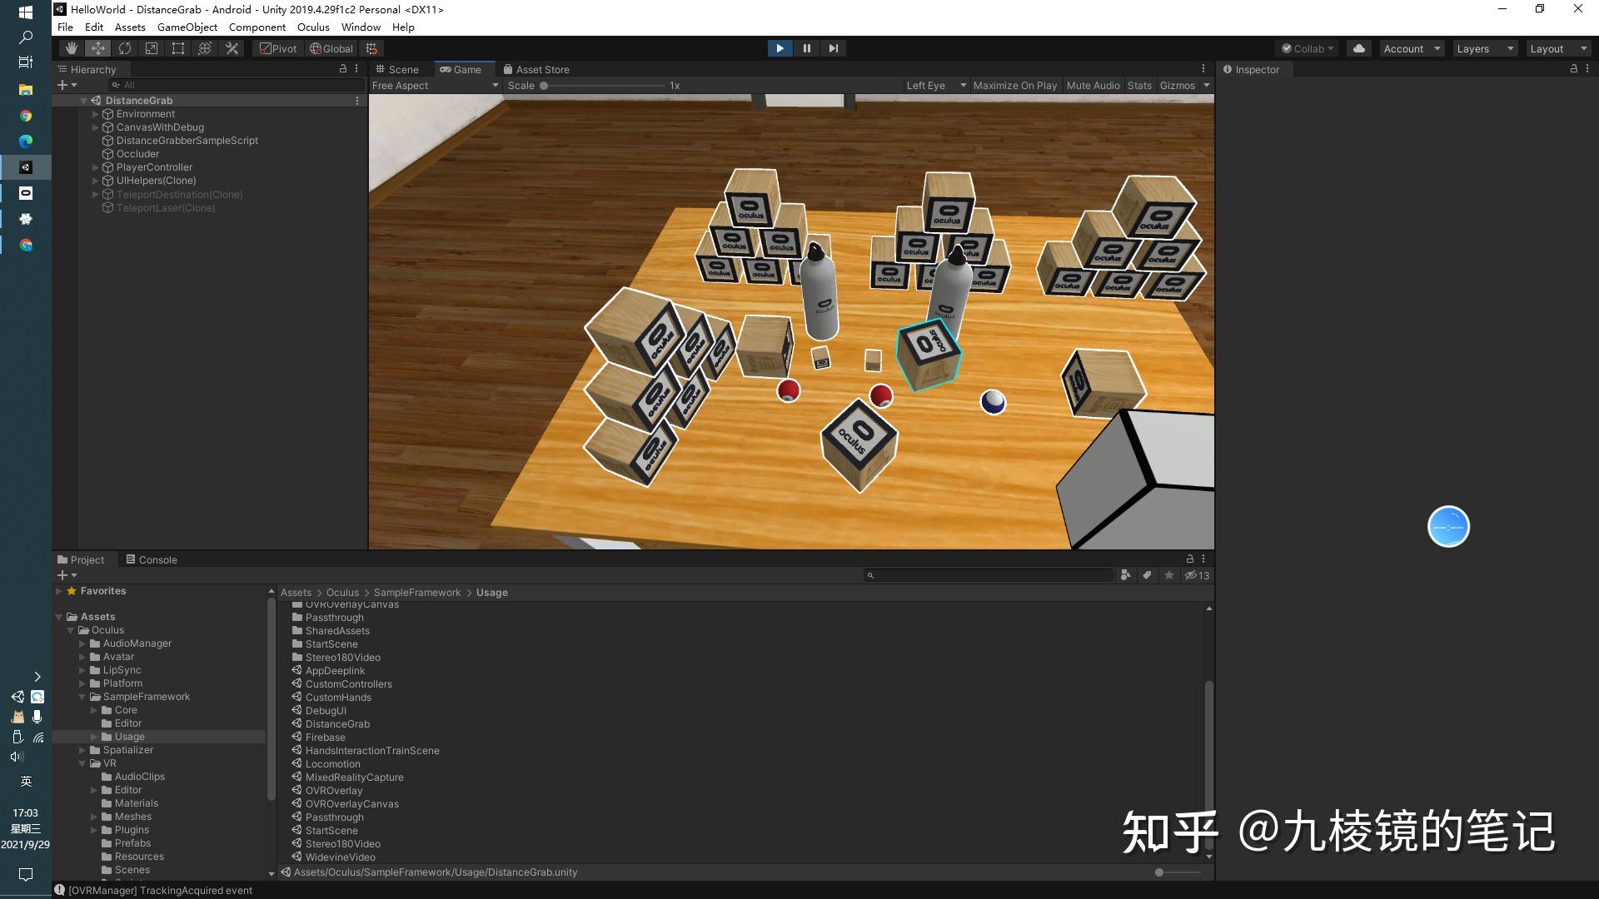Expand Favorites in Project panel
This screenshot has height=899, width=1599.
coord(59,591)
